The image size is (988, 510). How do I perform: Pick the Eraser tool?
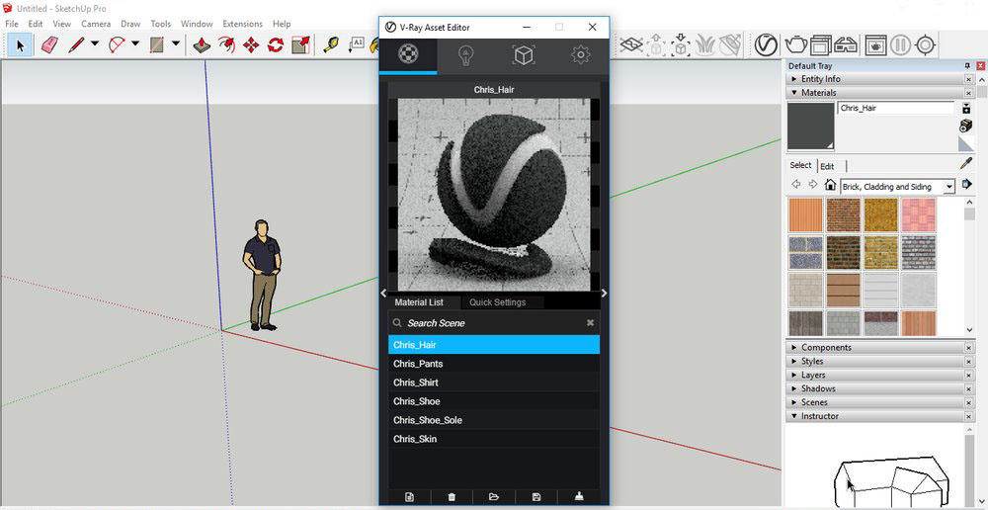coord(49,44)
